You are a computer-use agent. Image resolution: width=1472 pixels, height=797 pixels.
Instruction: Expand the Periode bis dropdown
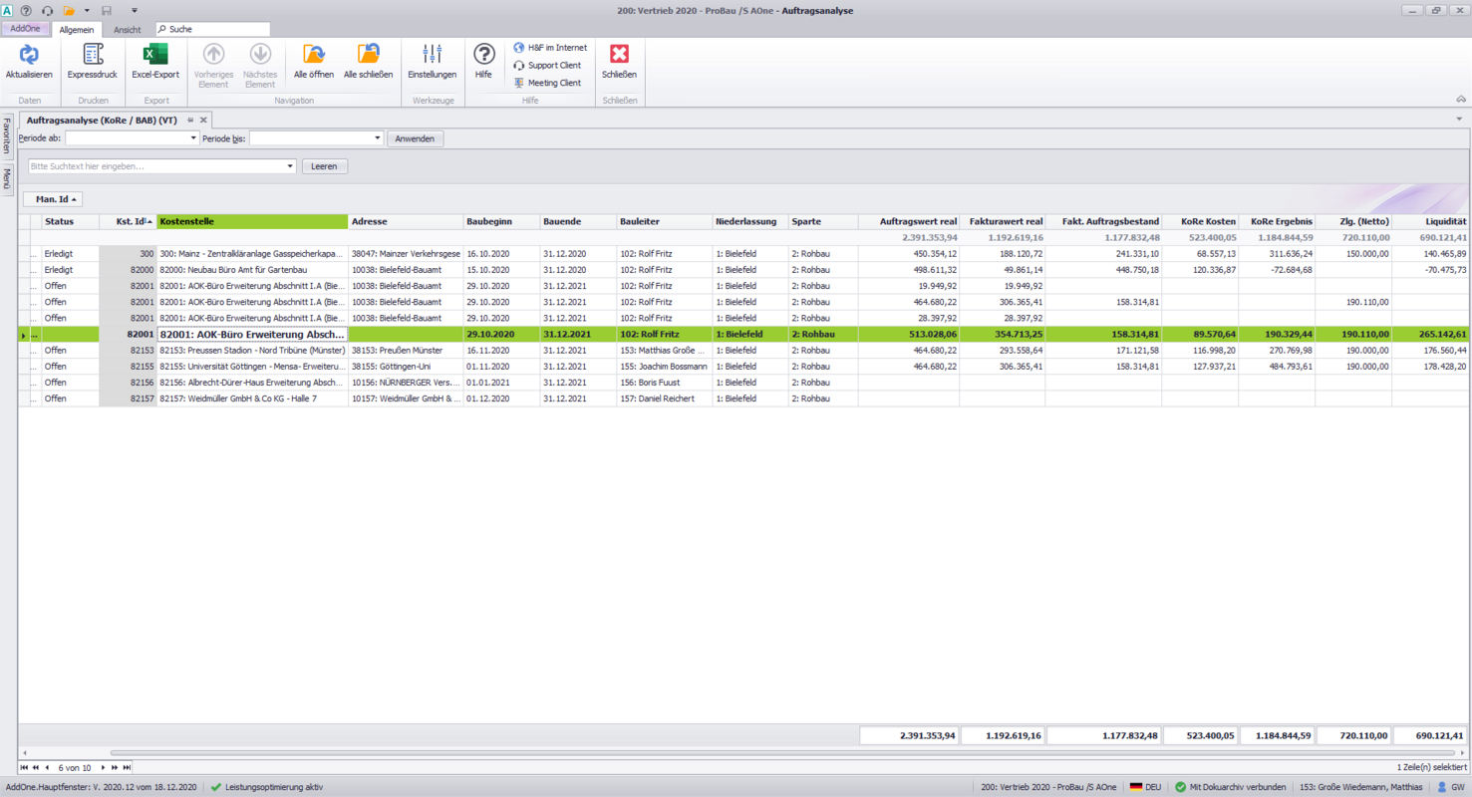[377, 138]
